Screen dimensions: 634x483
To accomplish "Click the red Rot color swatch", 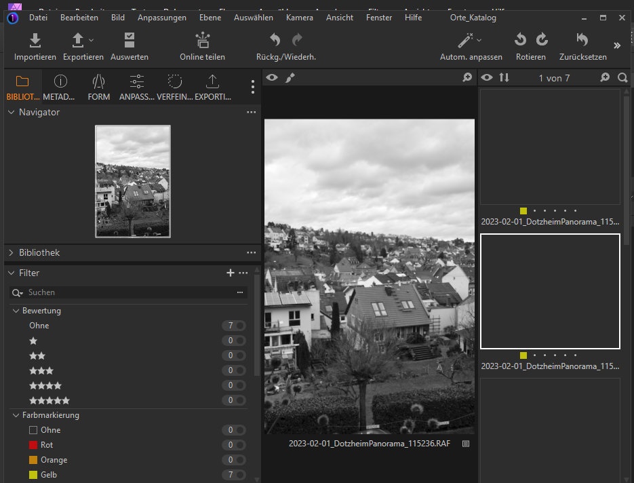I will 33,445.
